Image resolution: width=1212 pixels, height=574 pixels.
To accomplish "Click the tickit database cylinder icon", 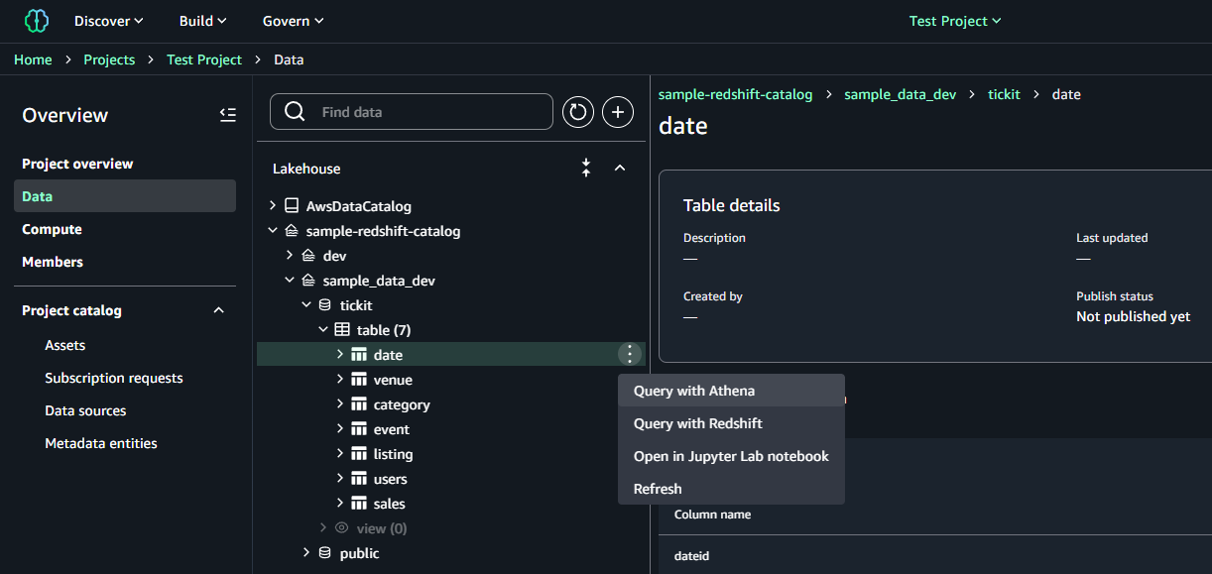I will (x=324, y=305).
